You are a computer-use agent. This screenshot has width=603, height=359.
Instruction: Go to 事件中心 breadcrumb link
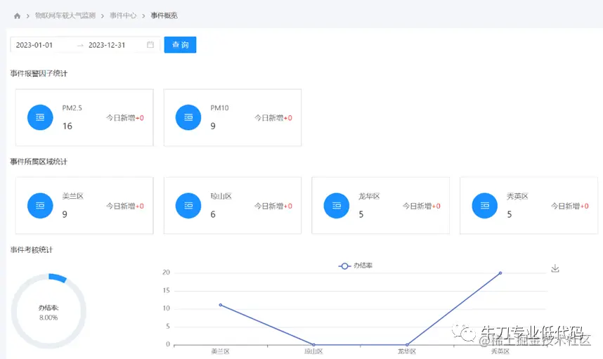[x=123, y=15]
